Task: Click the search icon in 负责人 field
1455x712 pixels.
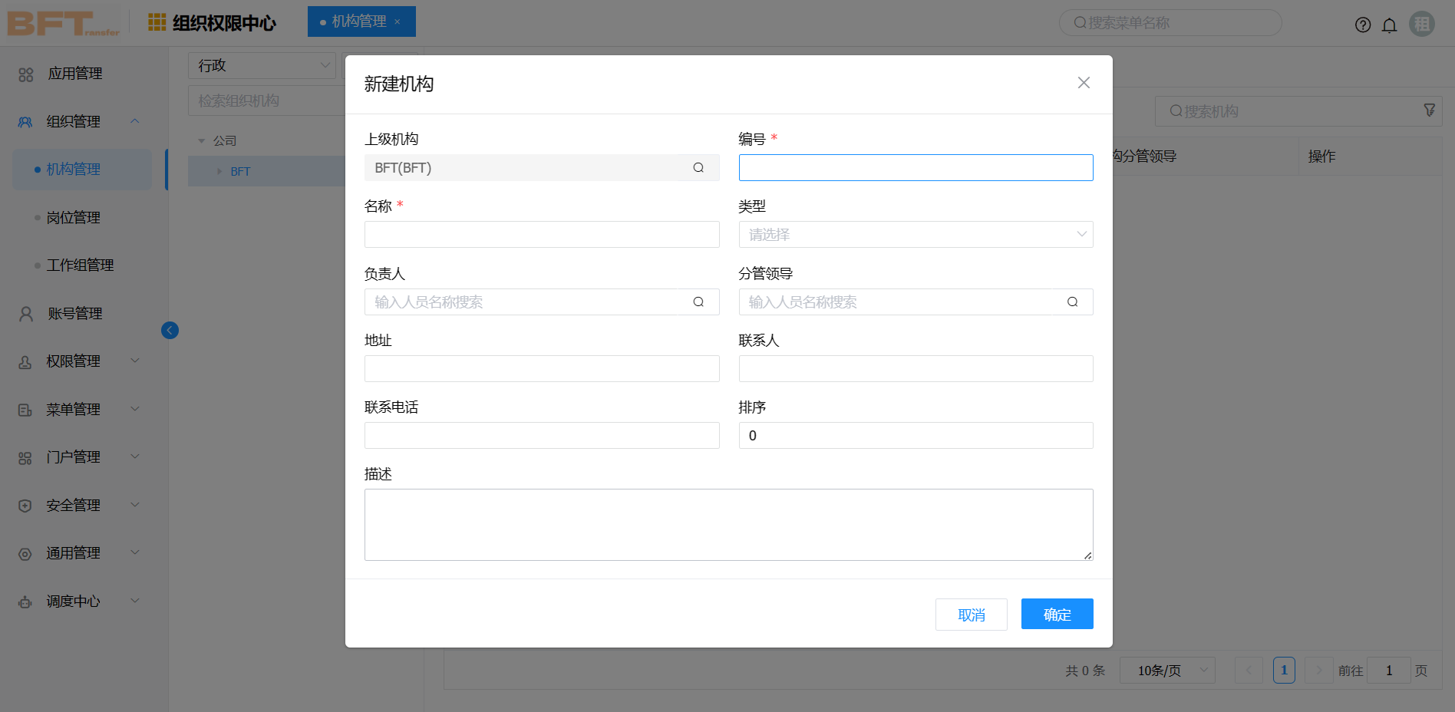Action: coord(698,302)
